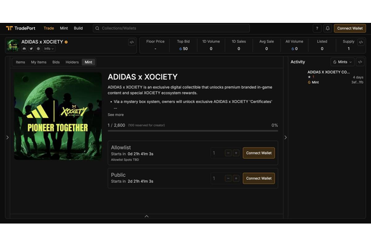Click the Listed stat
This screenshot has height=247, width=371.
(322, 45)
